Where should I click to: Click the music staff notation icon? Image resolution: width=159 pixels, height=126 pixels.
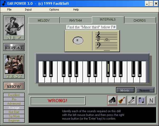pos(142,100)
